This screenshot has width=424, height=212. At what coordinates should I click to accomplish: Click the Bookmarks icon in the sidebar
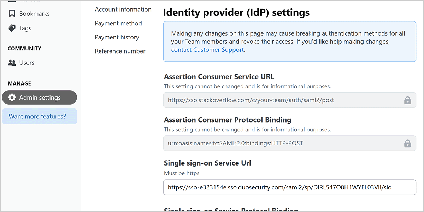tap(12, 14)
